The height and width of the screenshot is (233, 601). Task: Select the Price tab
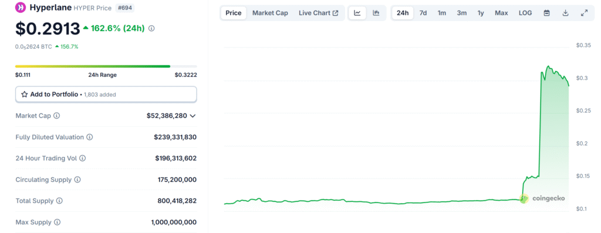pyautogui.click(x=234, y=13)
